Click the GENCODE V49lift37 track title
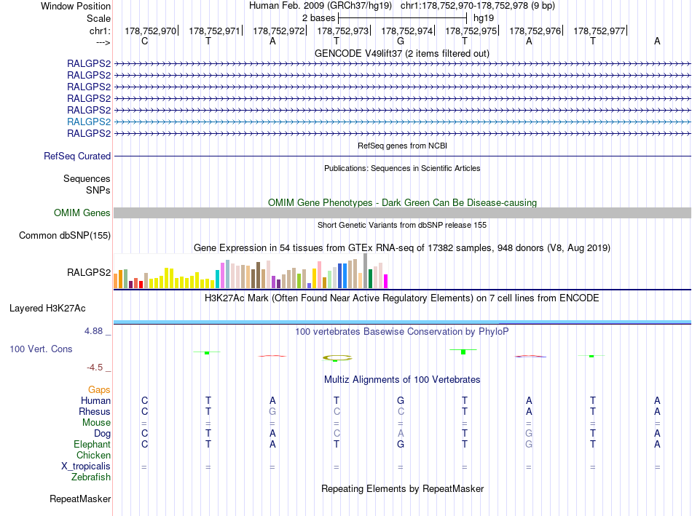 click(x=402, y=53)
